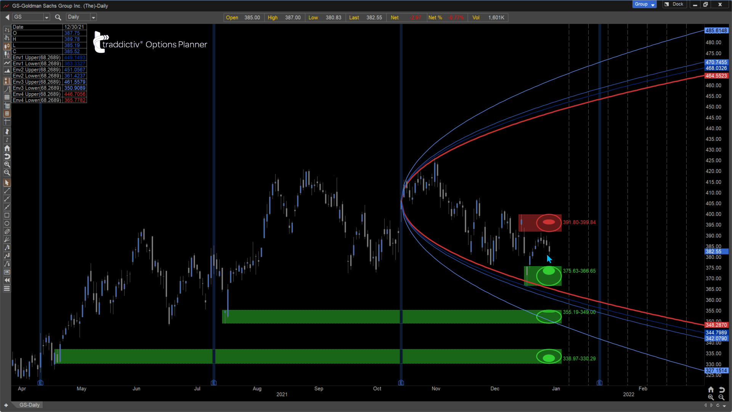Click the zoom tool icon
732x412 pixels.
[6, 164]
